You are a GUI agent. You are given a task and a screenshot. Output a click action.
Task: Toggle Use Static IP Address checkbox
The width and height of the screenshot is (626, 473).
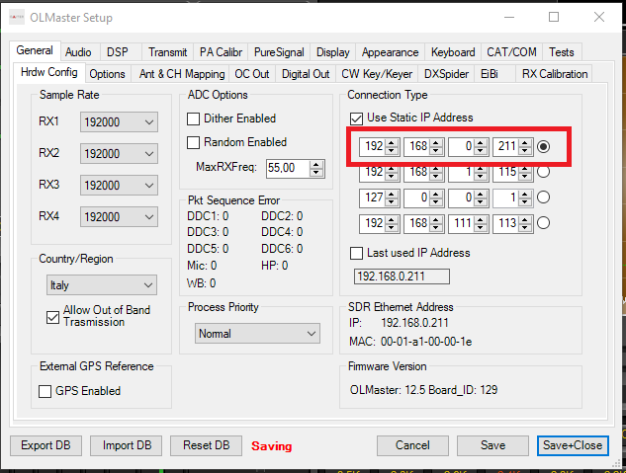click(356, 118)
